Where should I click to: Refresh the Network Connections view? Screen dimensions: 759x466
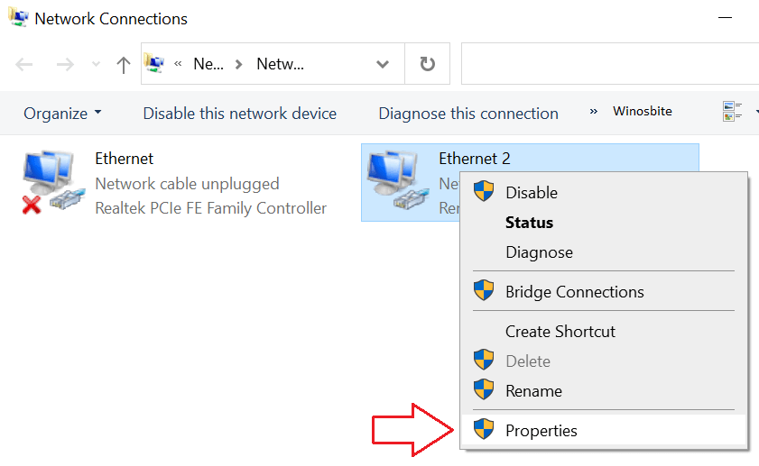428,65
